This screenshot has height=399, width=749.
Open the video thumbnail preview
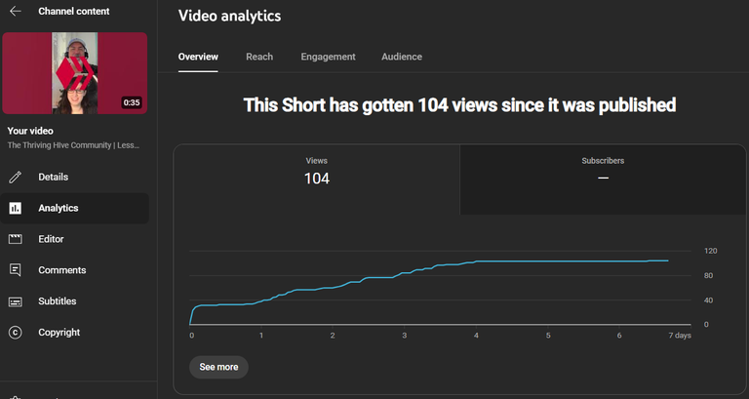75,73
